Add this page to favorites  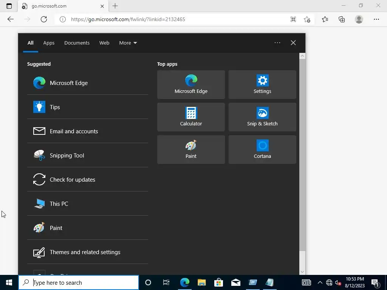point(307,19)
